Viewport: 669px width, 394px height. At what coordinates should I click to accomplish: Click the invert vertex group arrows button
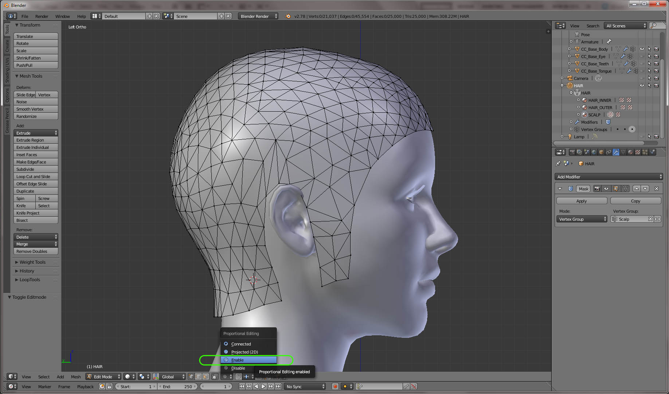tap(657, 219)
